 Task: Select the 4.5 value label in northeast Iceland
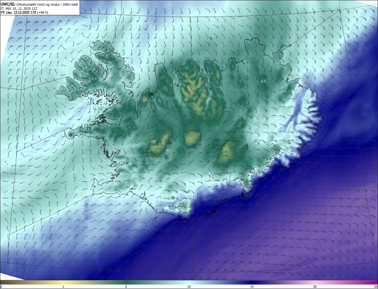click(x=263, y=81)
